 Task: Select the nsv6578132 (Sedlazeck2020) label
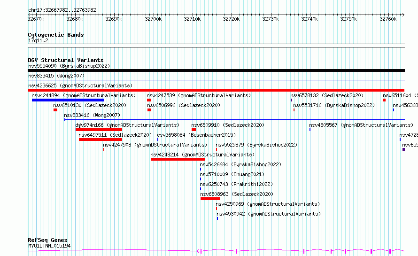tap(327, 95)
